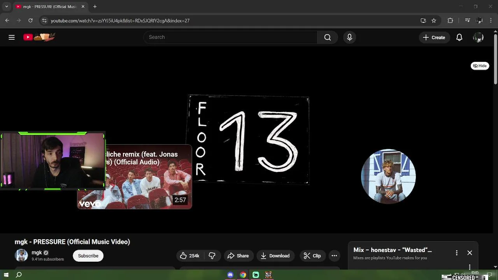Open the Chrome profile avatar
Viewport: 498px width, 280px height.
[479, 20]
